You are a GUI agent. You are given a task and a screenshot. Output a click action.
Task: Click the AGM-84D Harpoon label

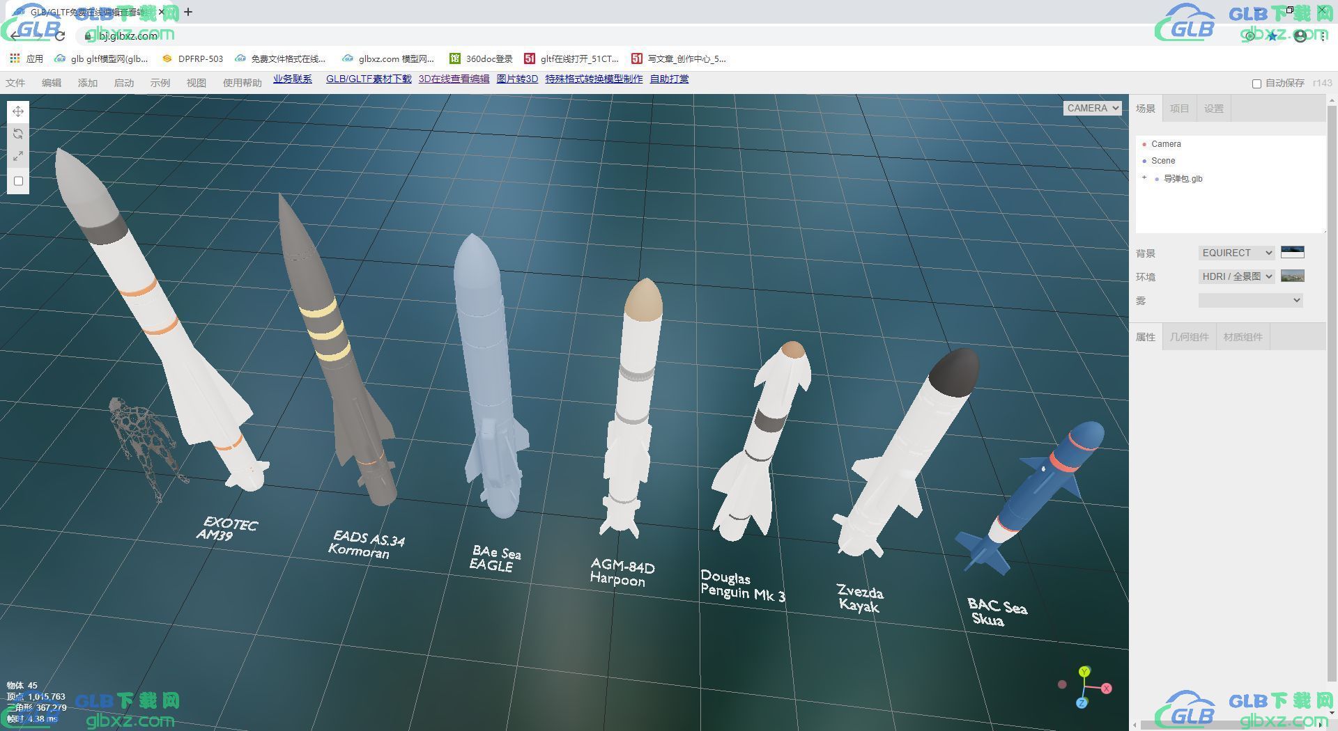pyautogui.click(x=622, y=572)
